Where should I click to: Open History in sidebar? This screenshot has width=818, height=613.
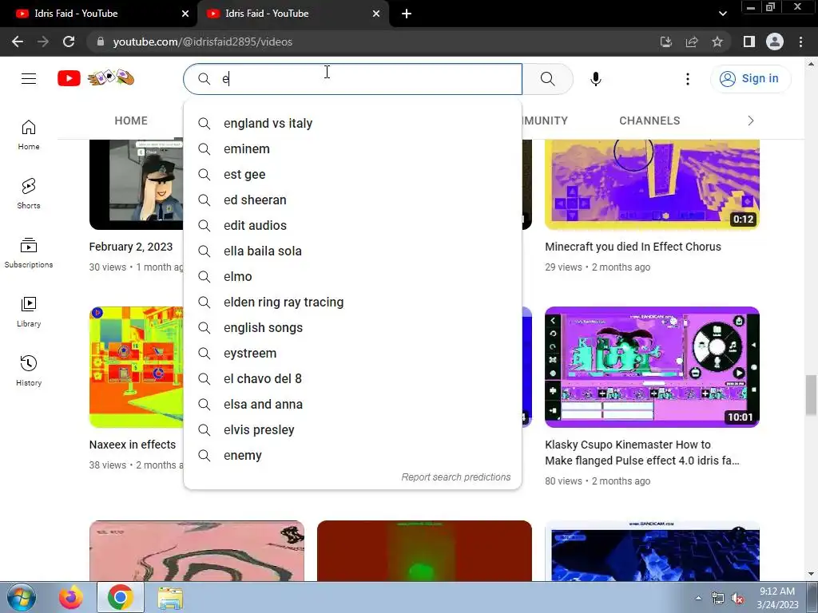pyautogui.click(x=29, y=370)
